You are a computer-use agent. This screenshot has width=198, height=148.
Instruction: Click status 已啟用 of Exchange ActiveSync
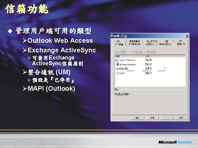[x=148, y=64]
